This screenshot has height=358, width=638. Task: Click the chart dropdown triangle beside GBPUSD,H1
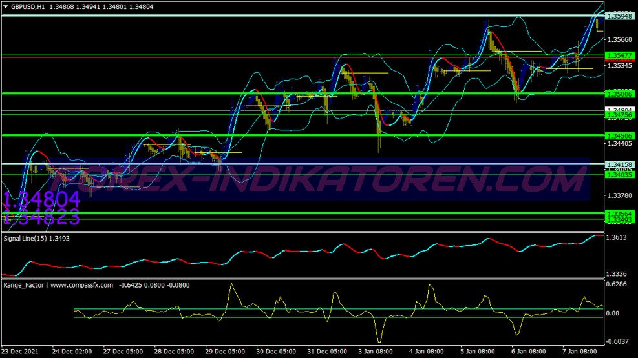(x=6, y=6)
